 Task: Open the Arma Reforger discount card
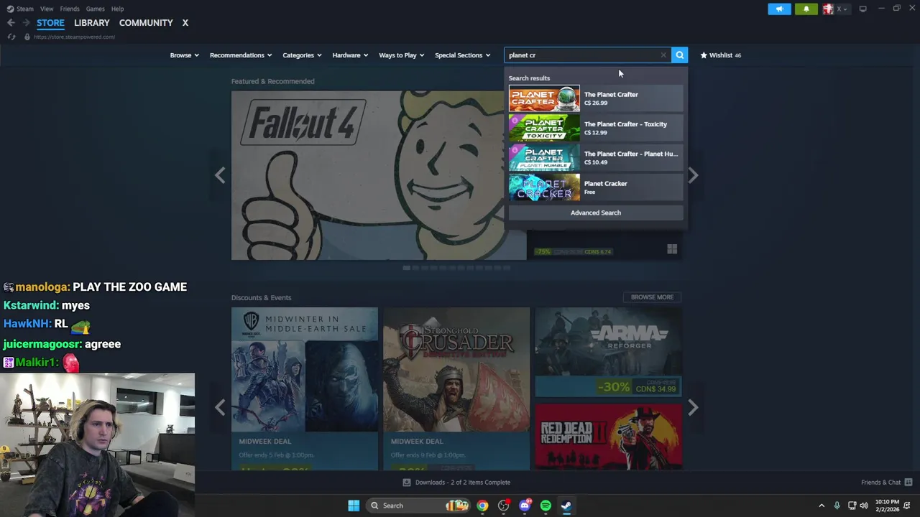(x=608, y=352)
